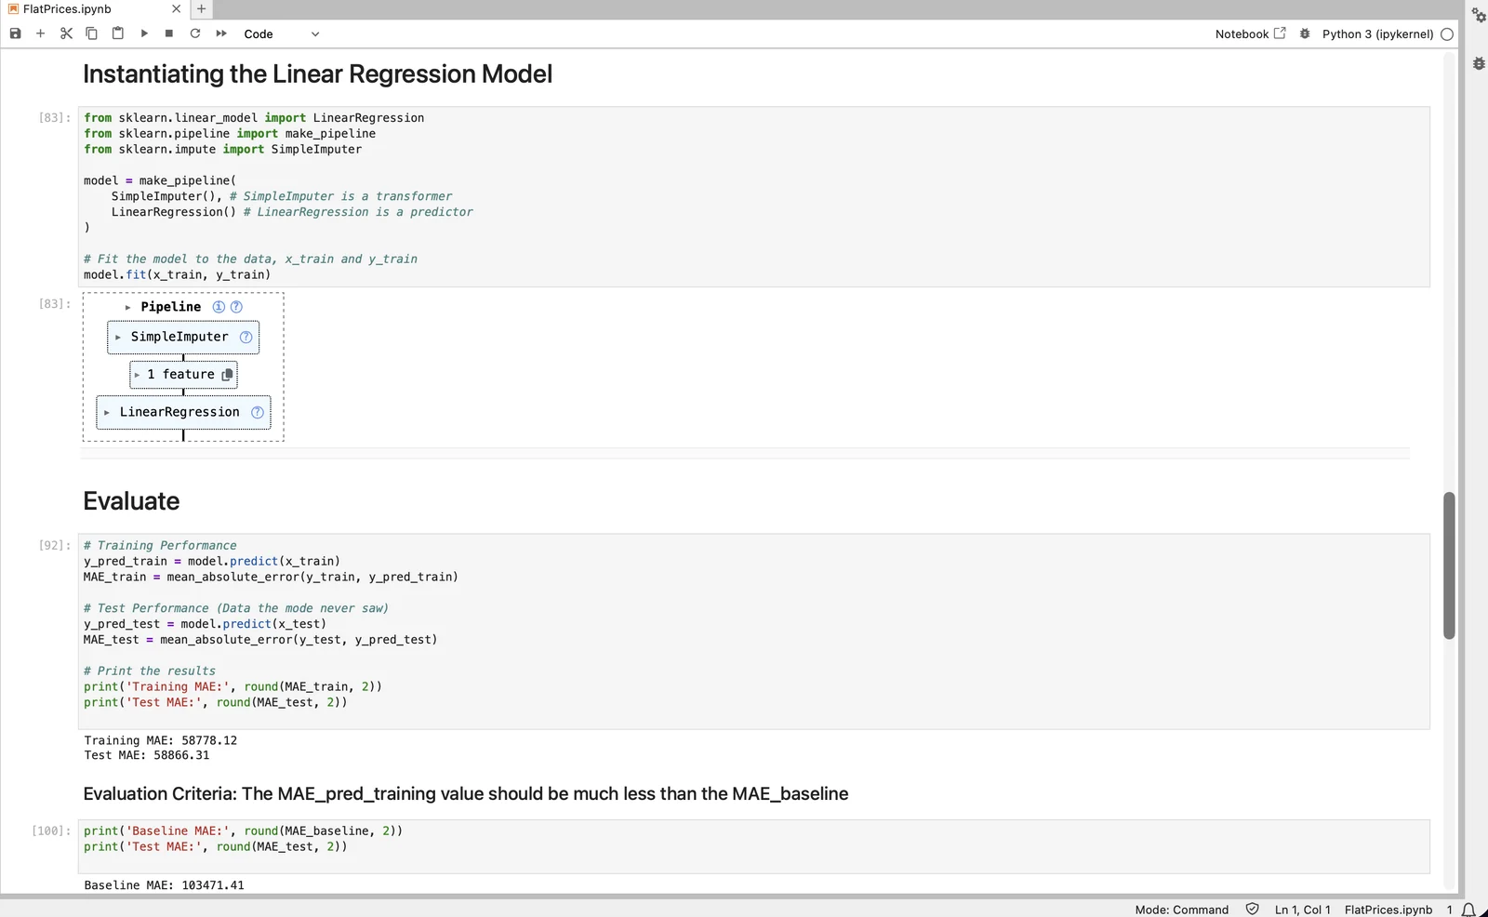Click the model.fit(x_train, y_train) line
Screen dimensions: 1488x917
tap(178, 275)
